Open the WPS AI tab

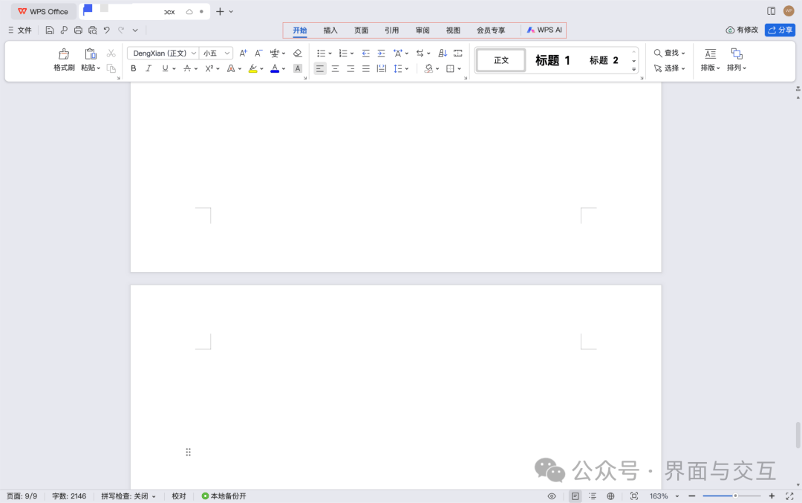tap(544, 30)
